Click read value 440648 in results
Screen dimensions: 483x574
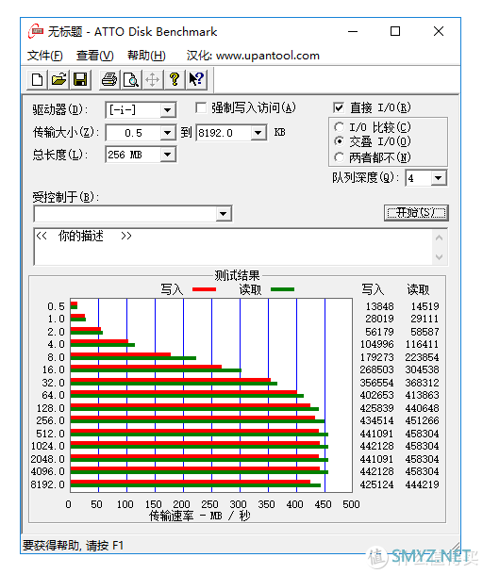click(x=423, y=408)
